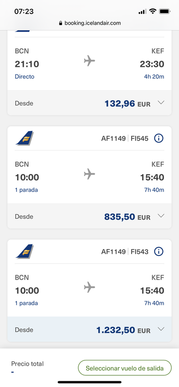
Task: Tap AF1149 flight number on FI545 card
Action: tap(113, 139)
